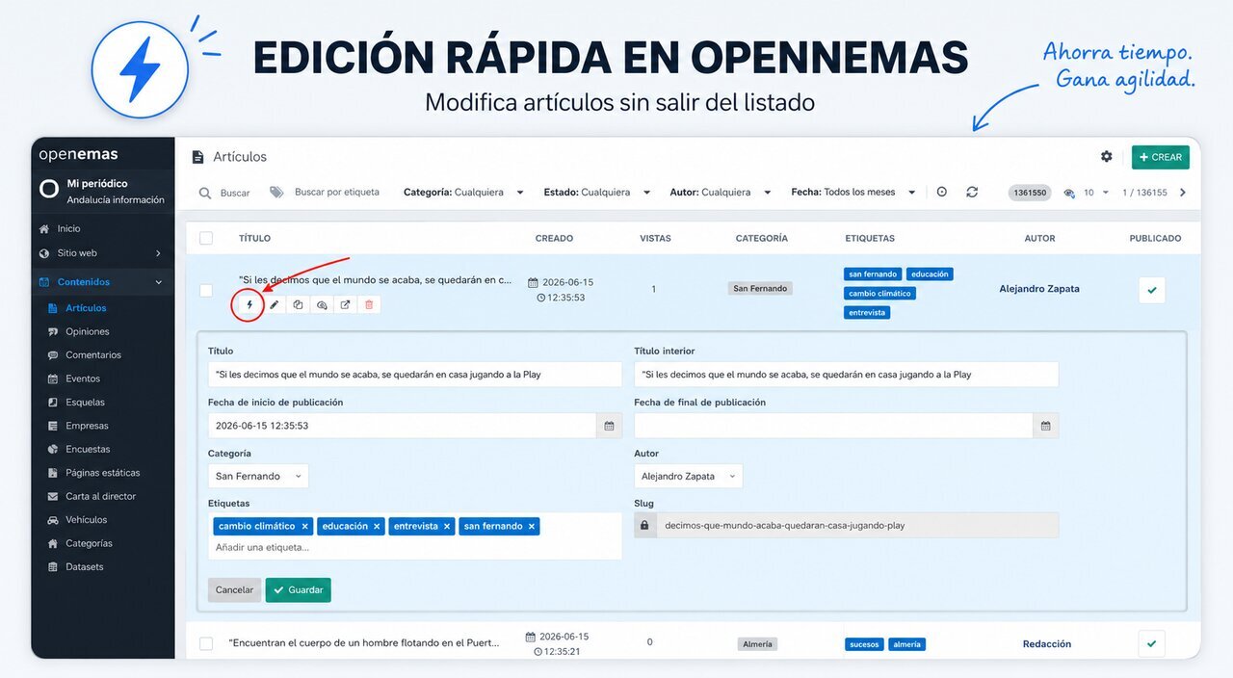Remove the cambio climático tag
1233x678 pixels.
pos(304,527)
